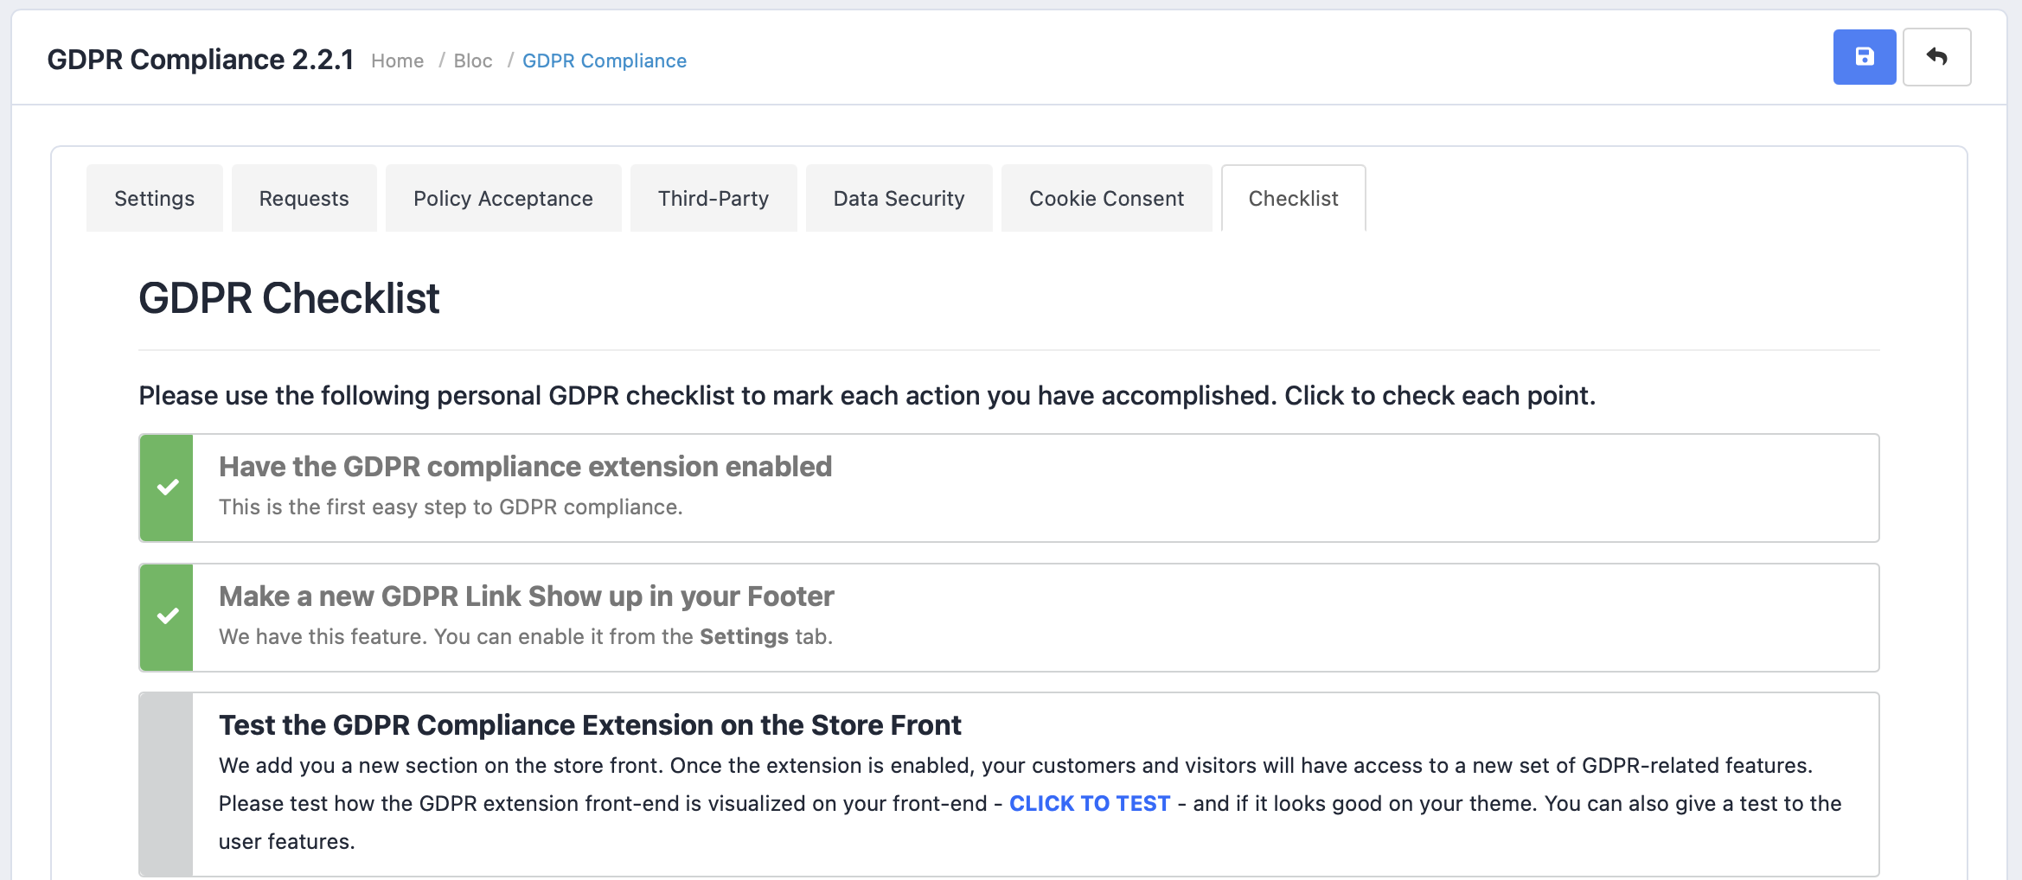The height and width of the screenshot is (880, 2022).
Task: Check the gray 'Test the GDPR' checkbox
Action: [x=167, y=784]
